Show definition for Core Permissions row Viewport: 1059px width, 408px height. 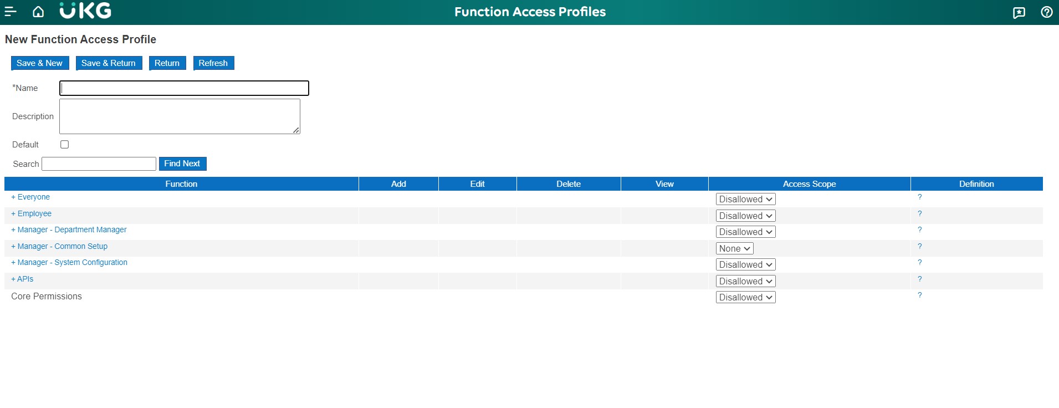[x=919, y=295]
